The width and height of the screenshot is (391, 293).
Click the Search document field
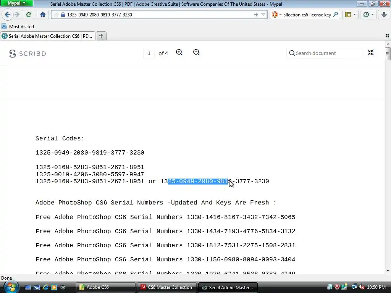(324, 53)
